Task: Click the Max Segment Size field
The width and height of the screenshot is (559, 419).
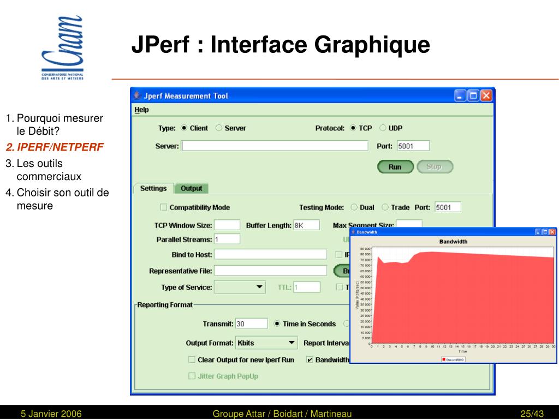Action: click(x=409, y=223)
